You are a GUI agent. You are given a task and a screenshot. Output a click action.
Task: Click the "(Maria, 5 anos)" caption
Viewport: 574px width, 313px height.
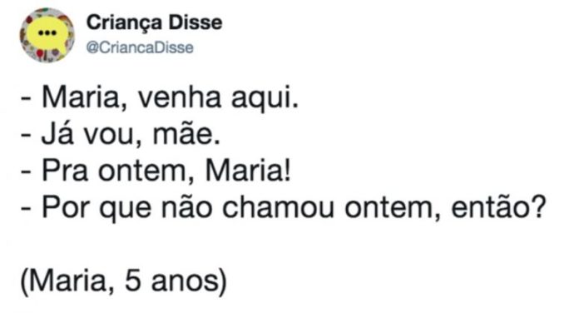pyautogui.click(x=124, y=281)
